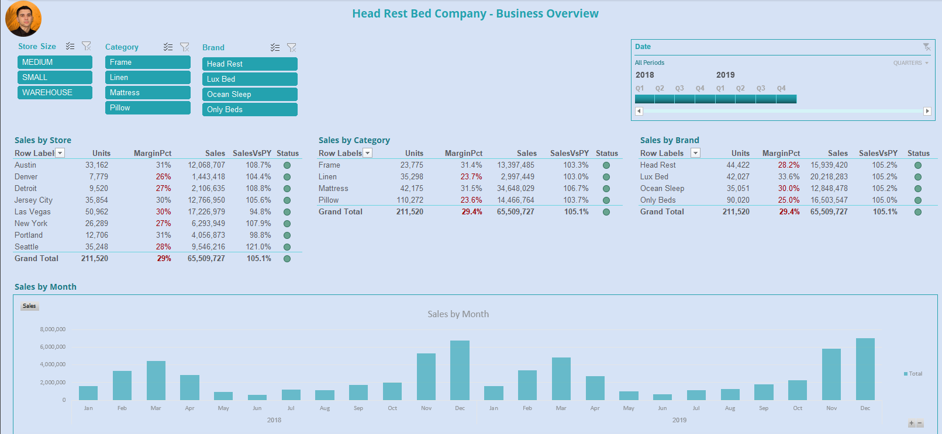Clear filter on Store Size slicer
942x434 pixels.
point(87,46)
